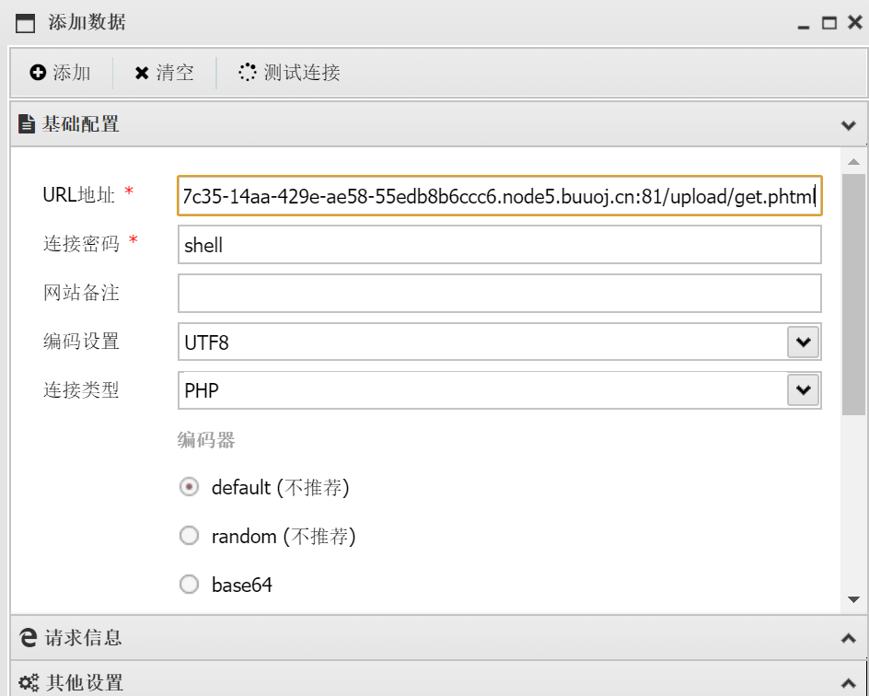Click the 连接密码 label
This screenshot has width=869, height=696.
click(81, 244)
